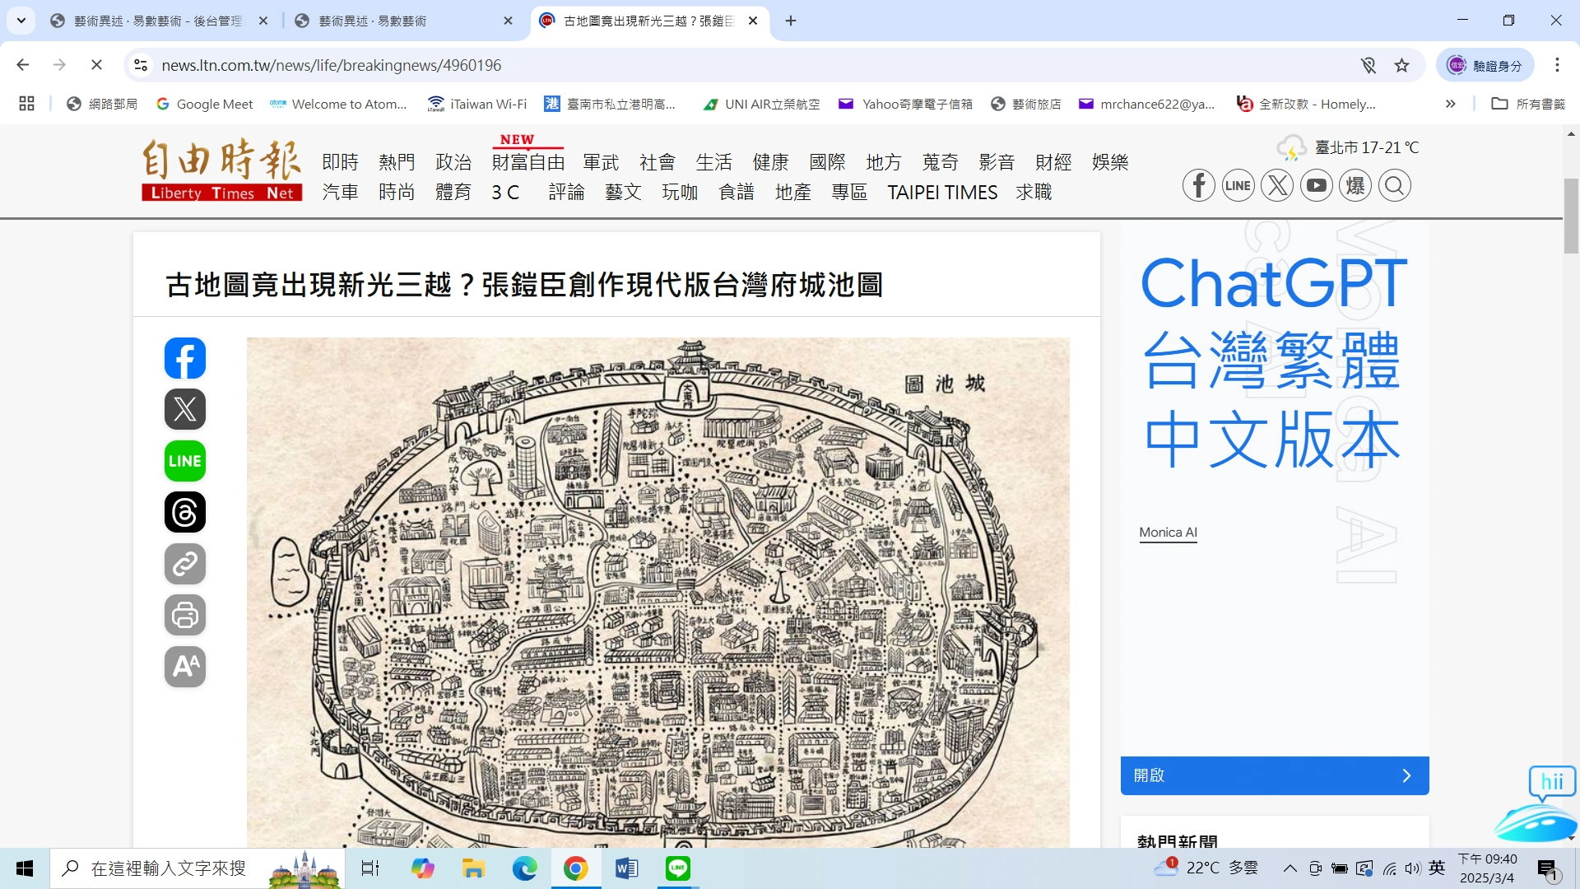Toggle article font size with AA icon
Image resolution: width=1580 pixels, height=889 pixels.
184,667
